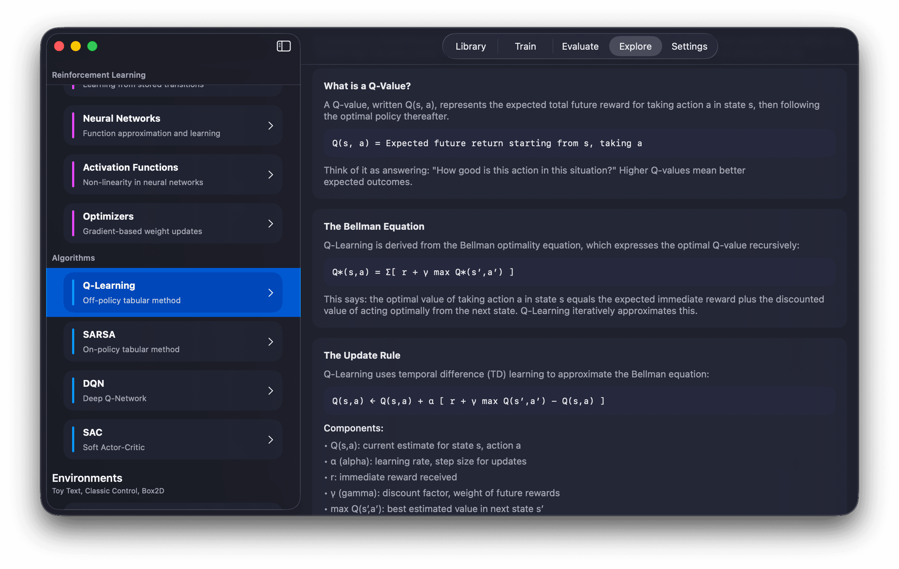Click the yellow minimize window button
Viewport: 899px width, 569px height.
(76, 46)
